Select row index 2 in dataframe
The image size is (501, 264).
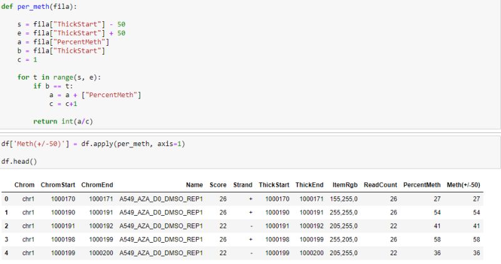pyautogui.click(x=6, y=226)
